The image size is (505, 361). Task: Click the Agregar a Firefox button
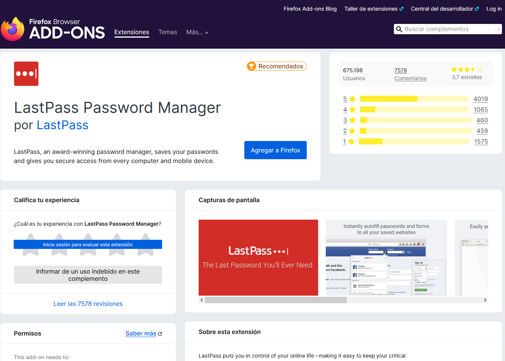pyautogui.click(x=276, y=150)
